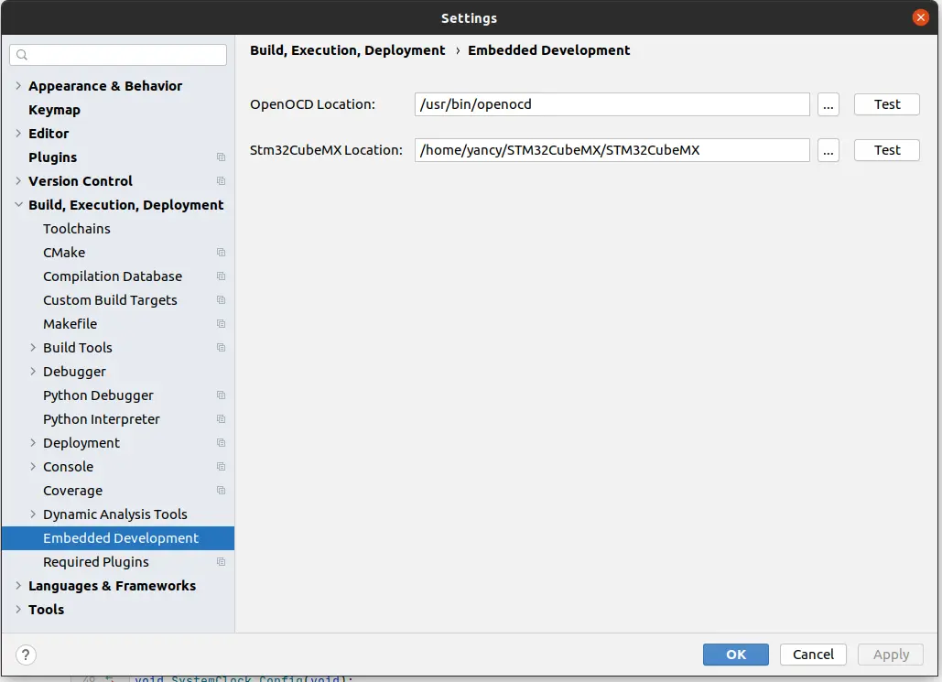The height and width of the screenshot is (682, 942).
Task: Click the Embedded Development breadcrumb title
Action: tap(548, 50)
